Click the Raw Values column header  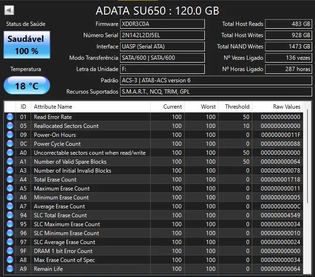click(x=277, y=107)
